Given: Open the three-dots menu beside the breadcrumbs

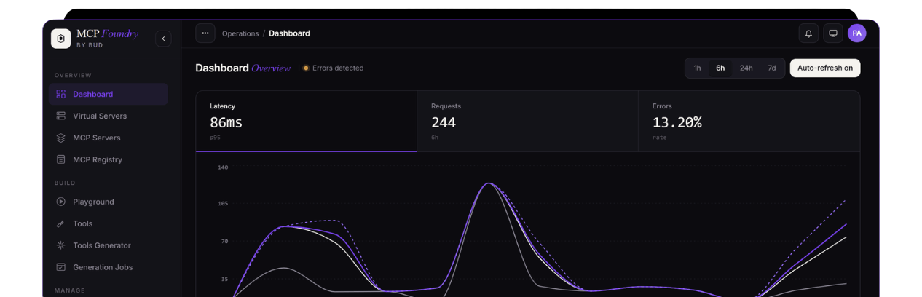Looking at the screenshot, I should 205,33.
